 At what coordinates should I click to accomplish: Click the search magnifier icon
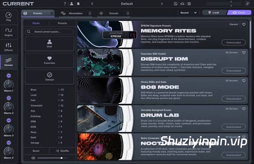click(x=29, y=32)
